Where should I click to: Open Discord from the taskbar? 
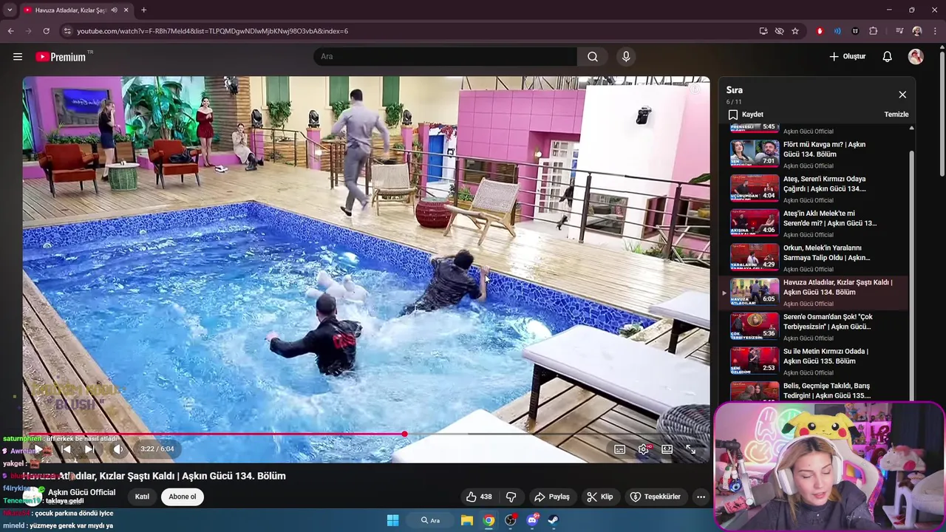coord(532,520)
